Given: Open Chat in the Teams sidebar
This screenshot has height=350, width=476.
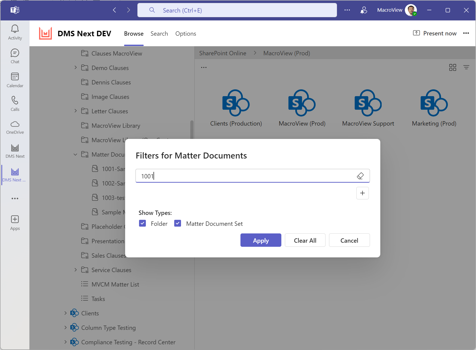Looking at the screenshot, I should click(x=15, y=56).
